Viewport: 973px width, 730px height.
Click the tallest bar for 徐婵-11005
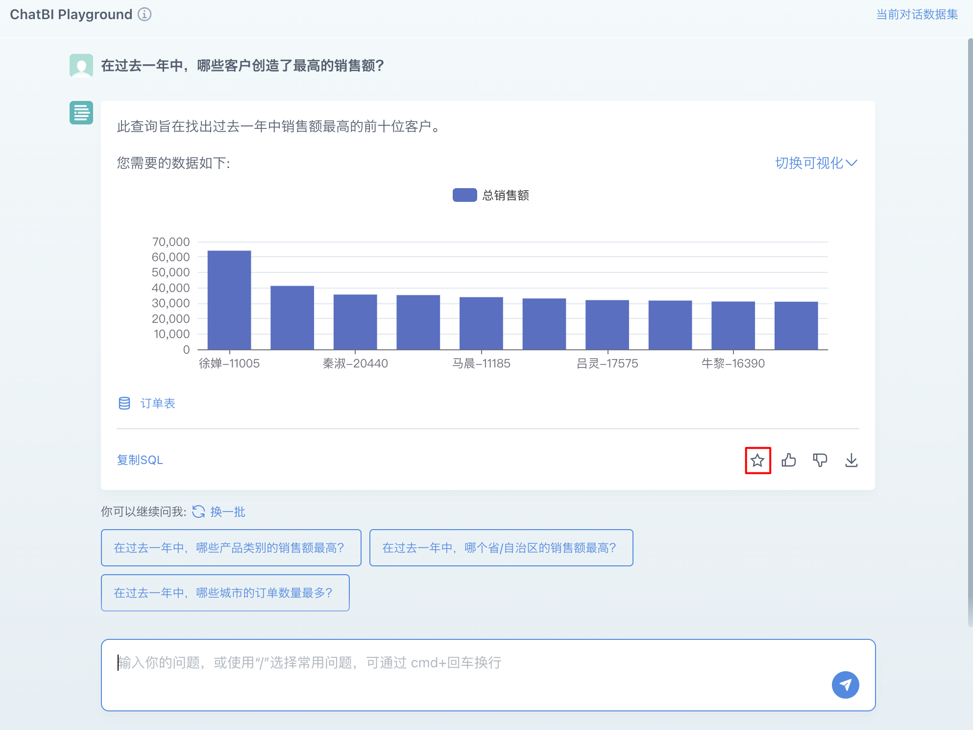point(229,300)
